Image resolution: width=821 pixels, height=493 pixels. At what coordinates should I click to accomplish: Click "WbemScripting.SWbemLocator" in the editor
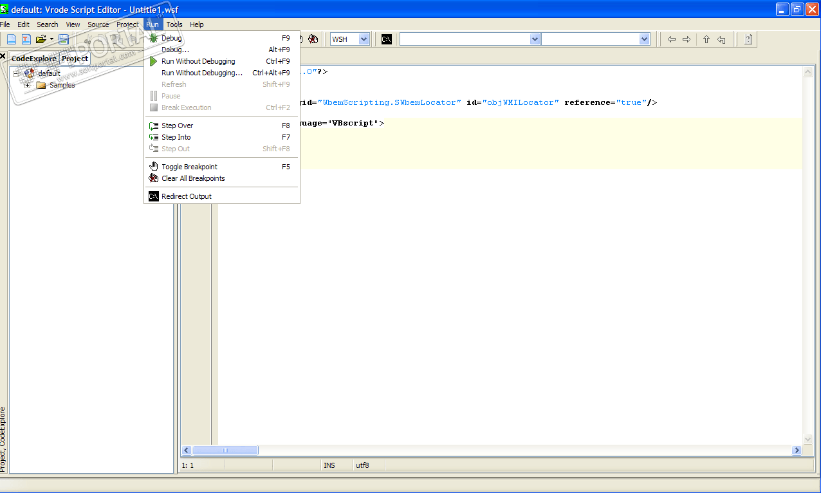click(389, 102)
